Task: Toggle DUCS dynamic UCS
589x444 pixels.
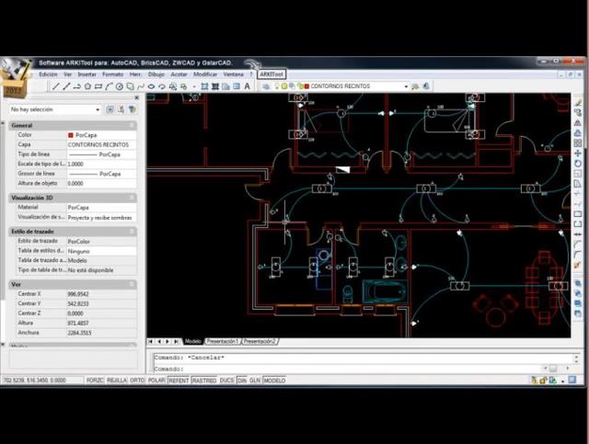Action: pos(226,381)
